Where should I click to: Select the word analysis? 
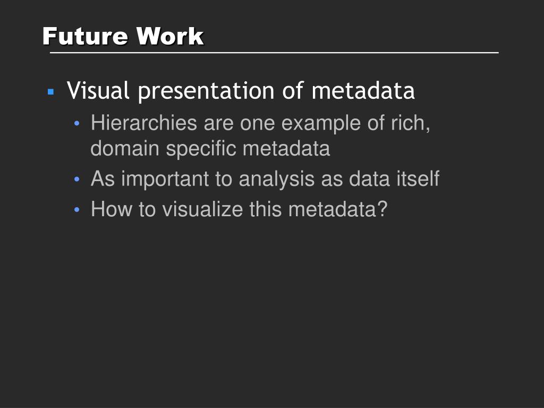click(276, 180)
